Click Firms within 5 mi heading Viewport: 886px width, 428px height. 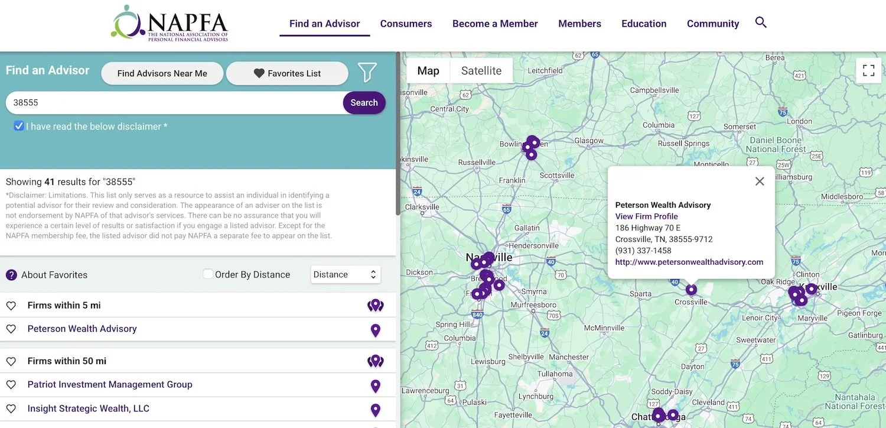(x=64, y=305)
